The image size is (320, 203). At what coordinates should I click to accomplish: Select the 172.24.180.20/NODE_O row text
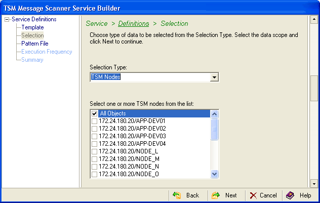(129, 174)
